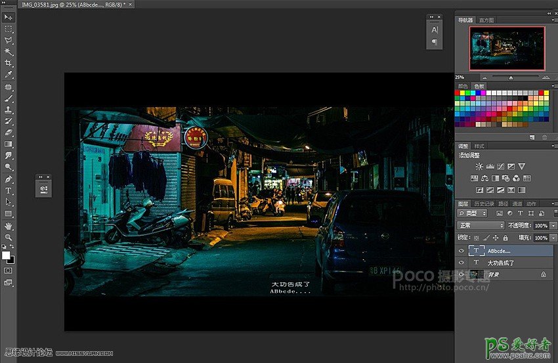The image size is (558, 363).
Task: Hide the 大功告成了 text layer
Action: 461,263
